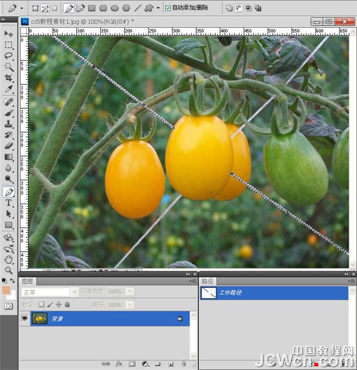Select the Pen tool in toolbox

[9, 192]
